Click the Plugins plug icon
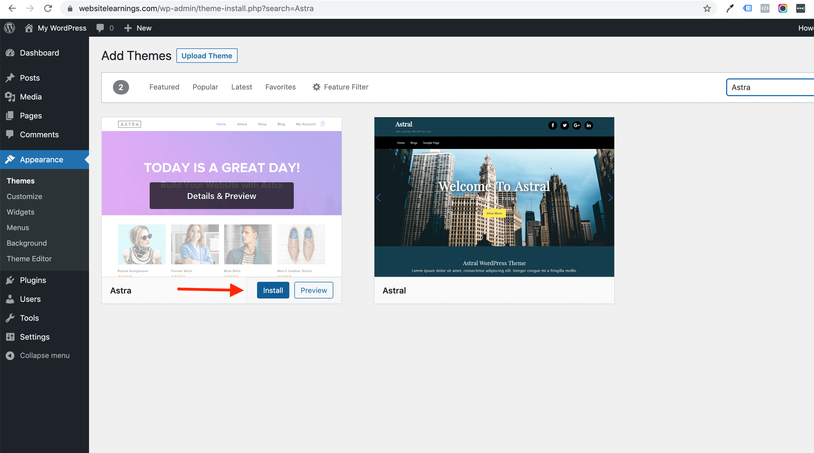The width and height of the screenshot is (814, 453). pyautogui.click(x=10, y=280)
